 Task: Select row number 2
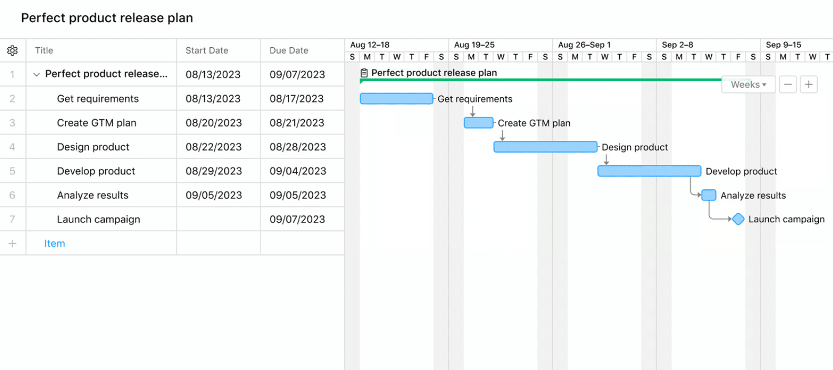coord(13,99)
